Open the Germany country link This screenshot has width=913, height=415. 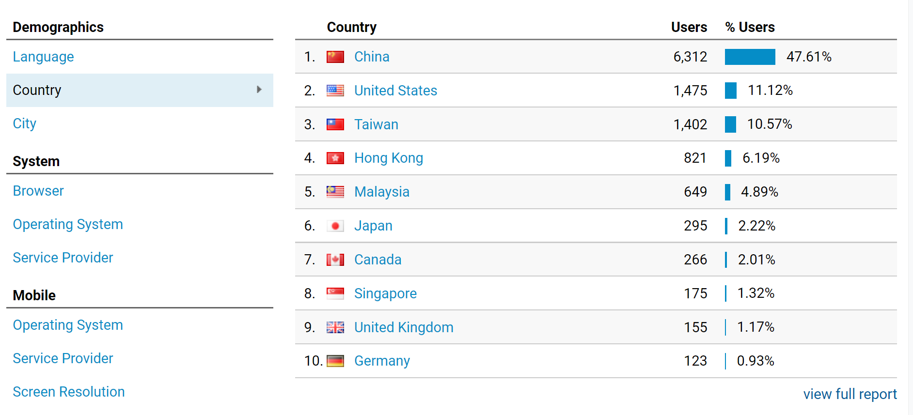coord(382,361)
